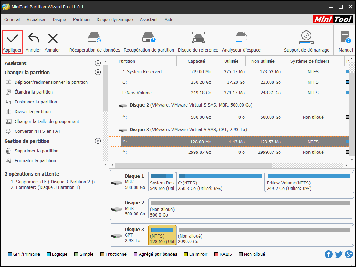This screenshot has height=267, width=356.
Task: Select pending operation 2 Formater
Action: [x=45, y=187]
